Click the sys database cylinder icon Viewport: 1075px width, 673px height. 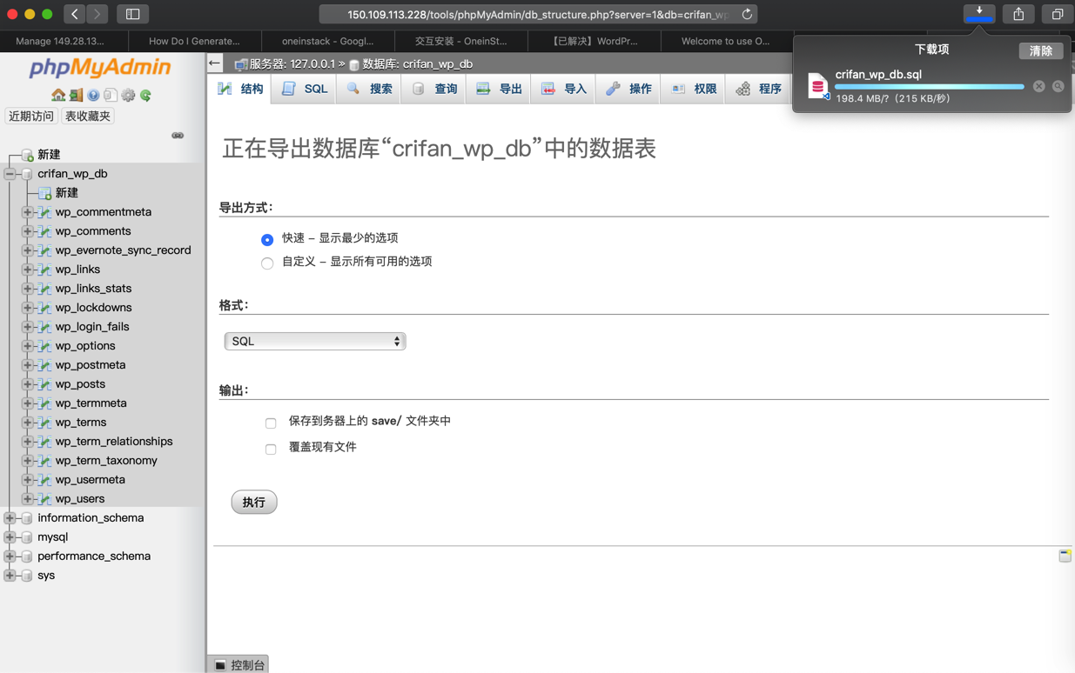27,576
